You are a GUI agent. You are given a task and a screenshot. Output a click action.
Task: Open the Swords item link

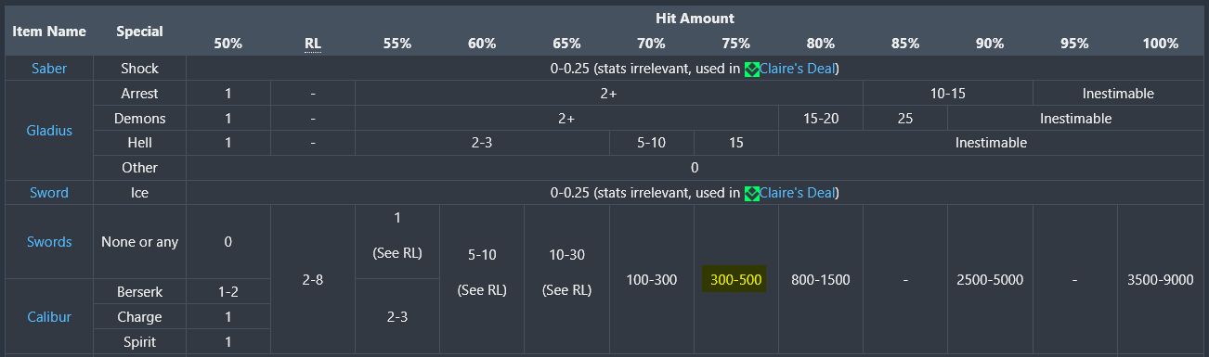pyautogui.click(x=49, y=242)
